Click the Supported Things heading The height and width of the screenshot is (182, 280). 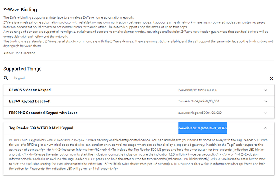click(x=22, y=69)
